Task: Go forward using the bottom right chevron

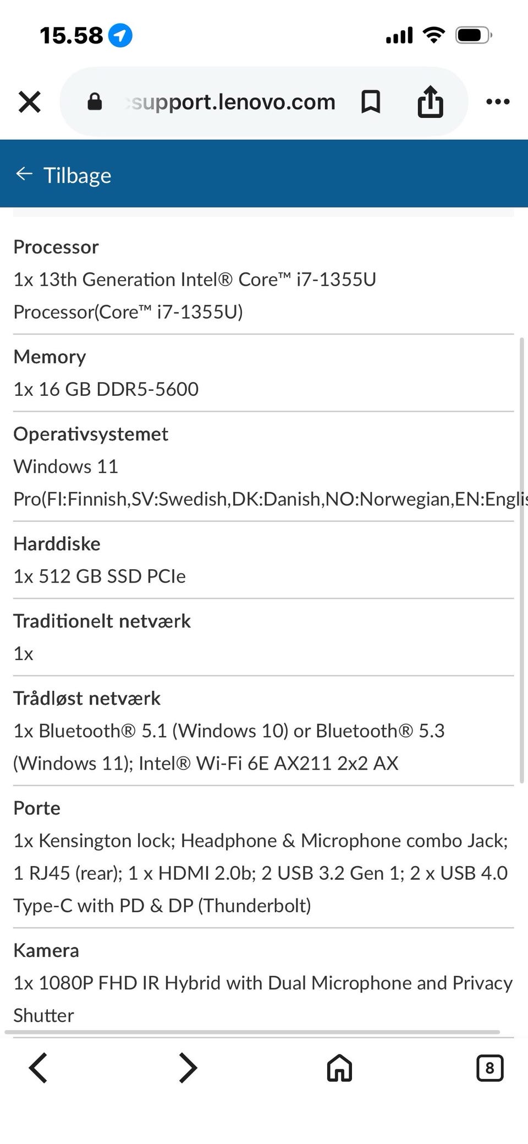Action: [x=188, y=1068]
